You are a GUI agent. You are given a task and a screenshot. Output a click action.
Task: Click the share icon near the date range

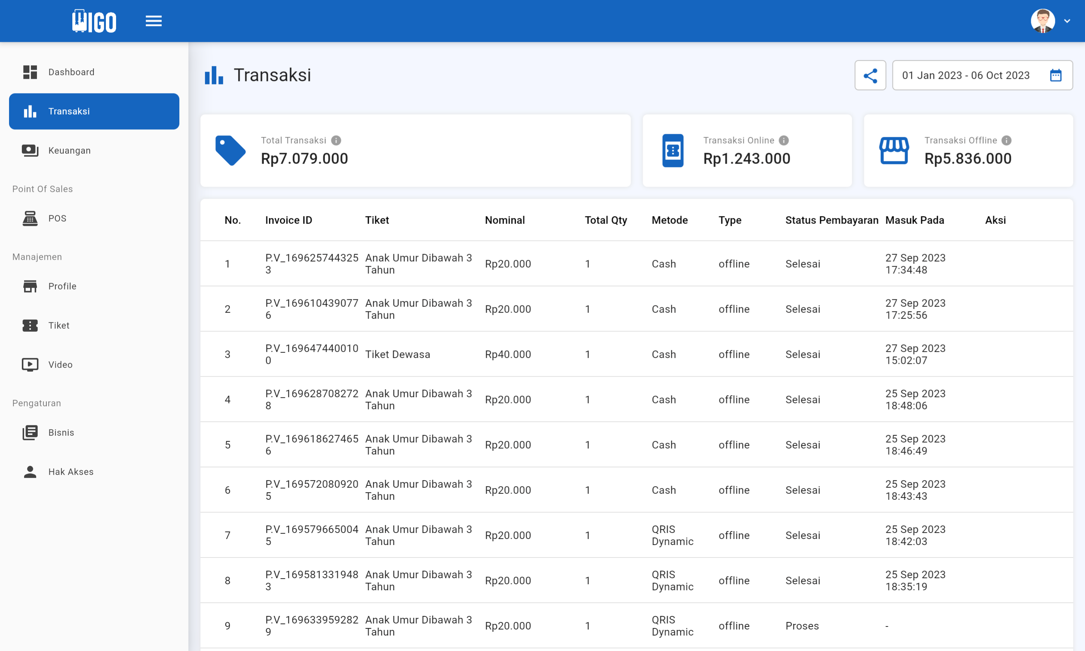pyautogui.click(x=870, y=75)
